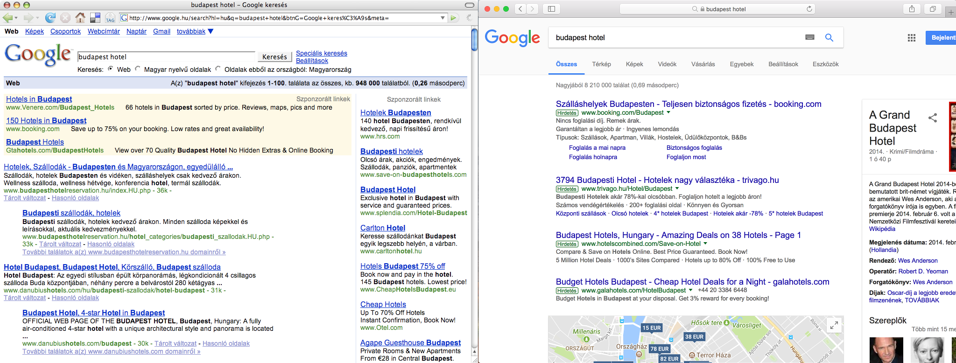The width and height of the screenshot is (956, 363).
Task: Open the Google apps grid
Action: 912,38
